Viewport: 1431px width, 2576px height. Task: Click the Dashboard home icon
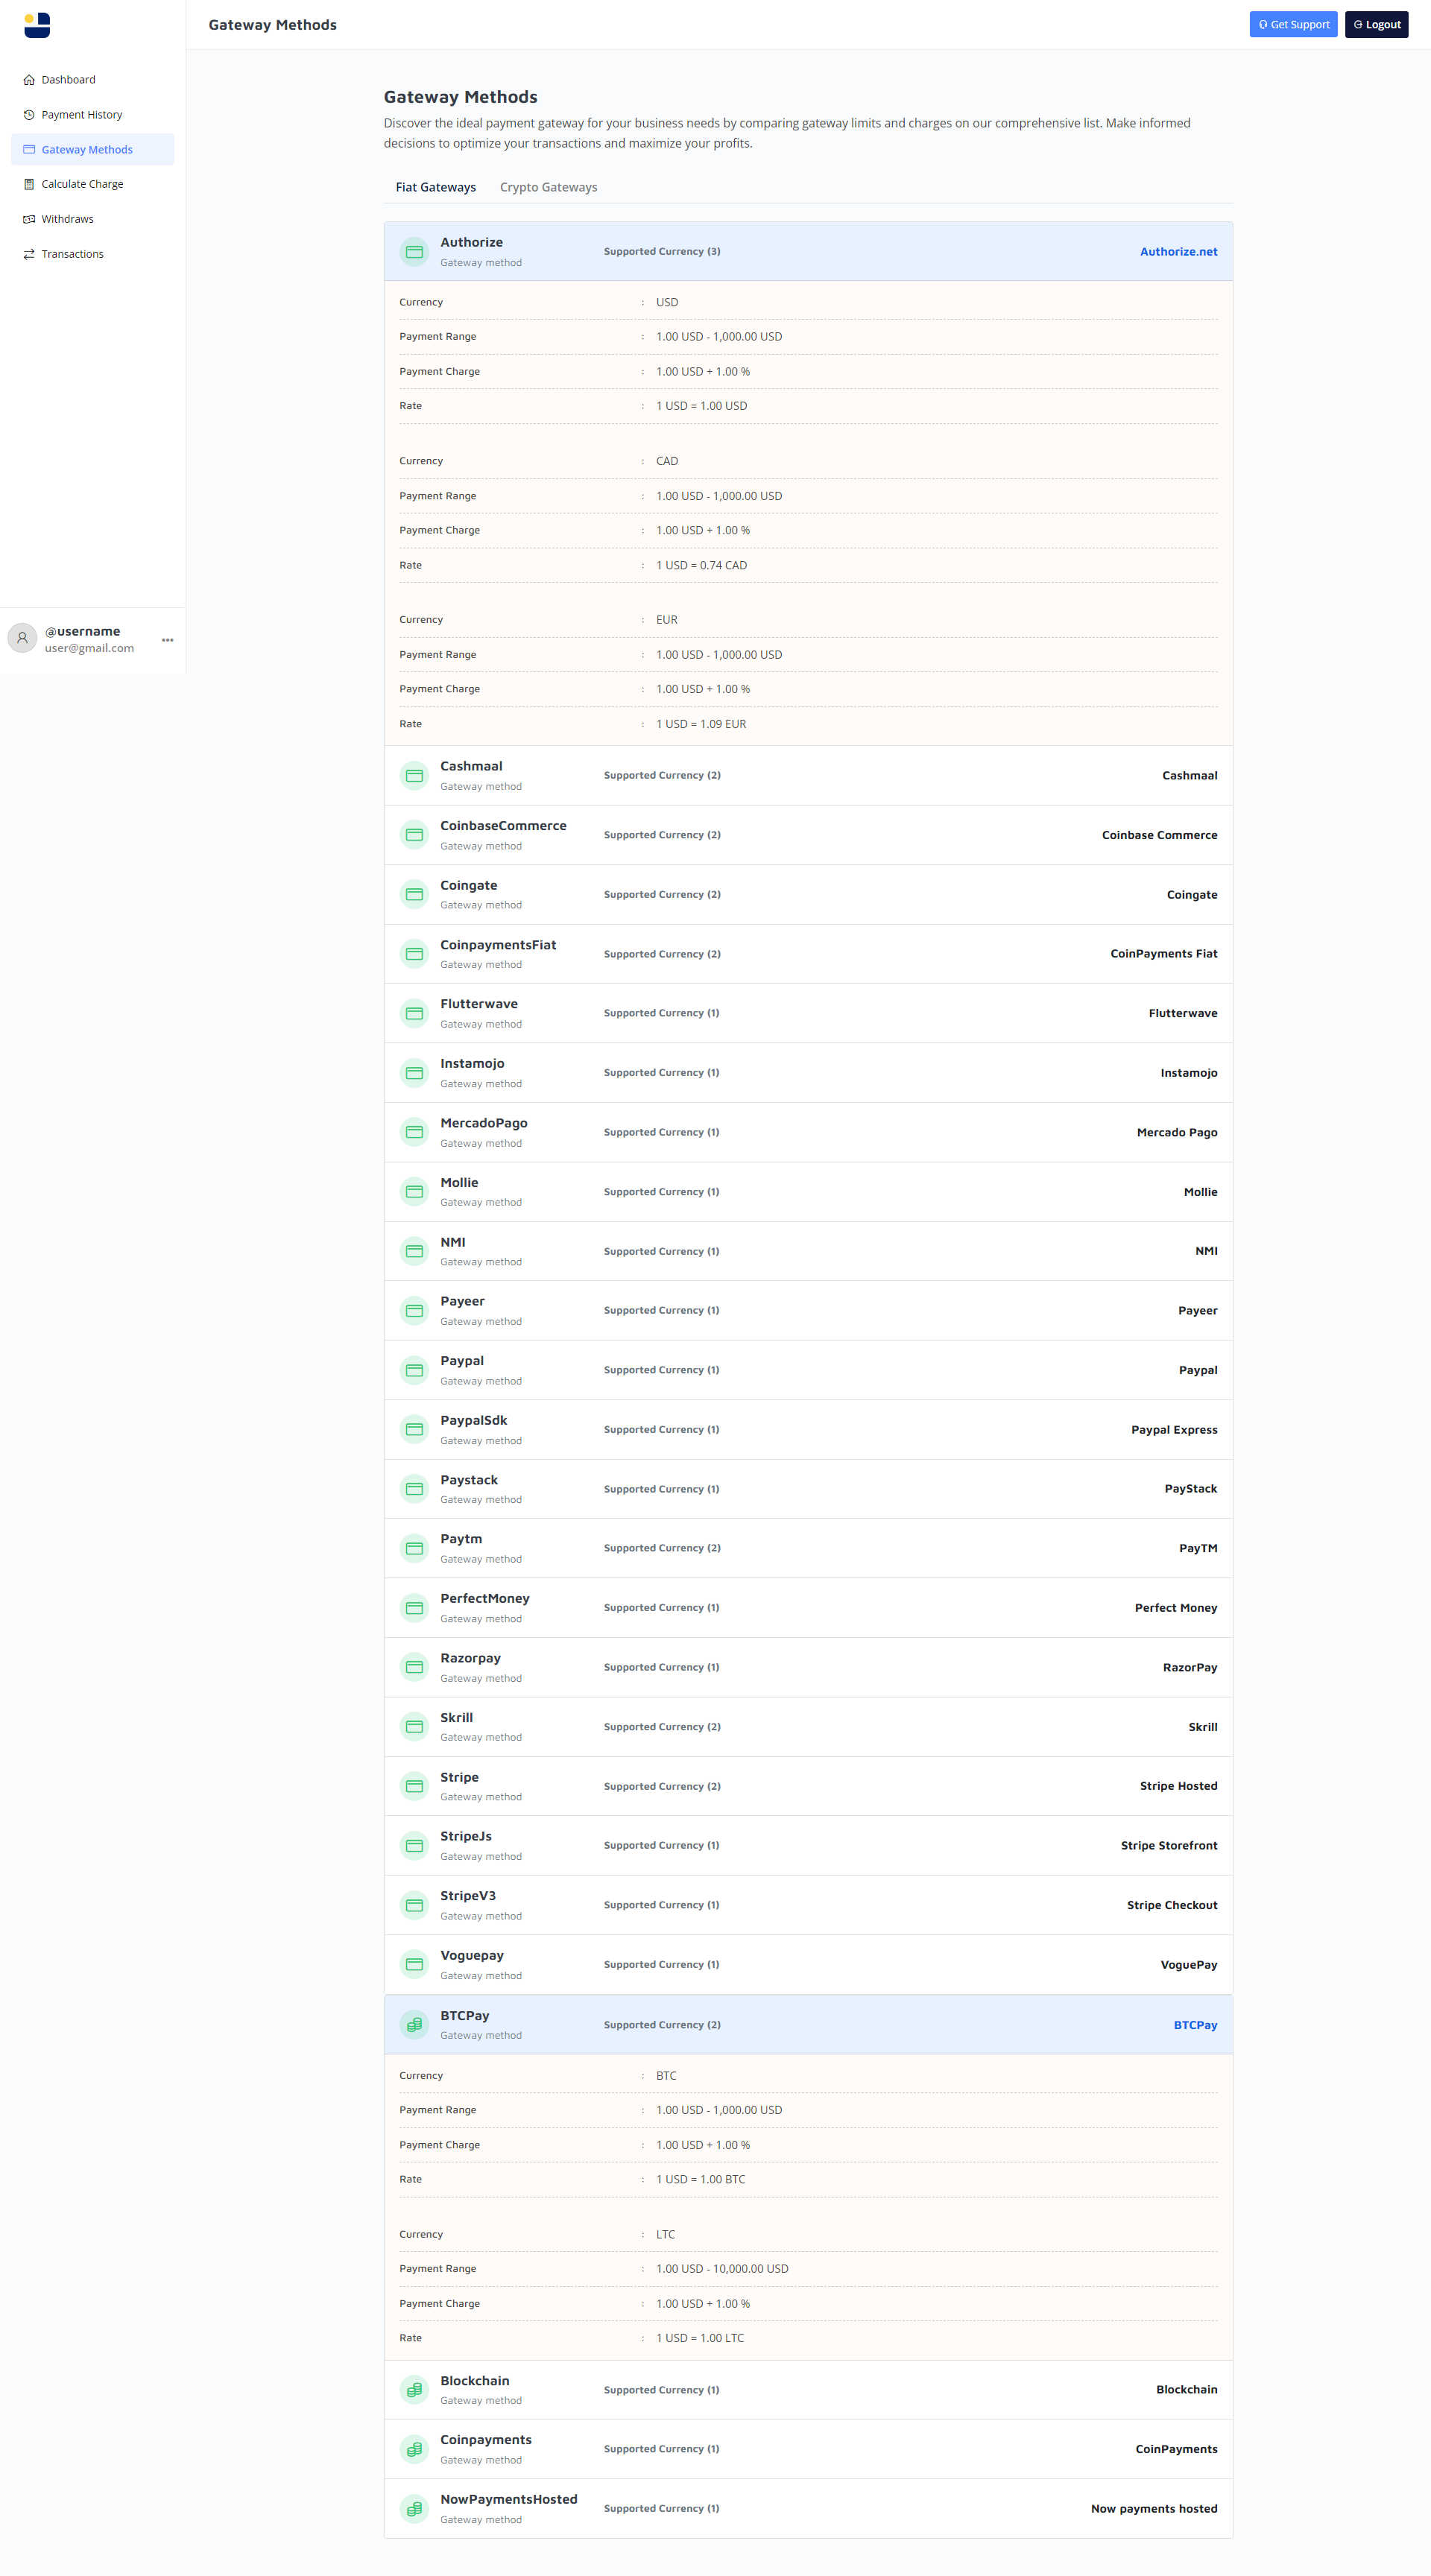pos(29,80)
